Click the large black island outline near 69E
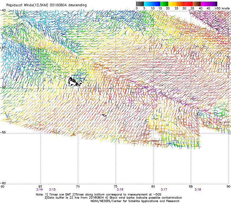 (x=74, y=82)
